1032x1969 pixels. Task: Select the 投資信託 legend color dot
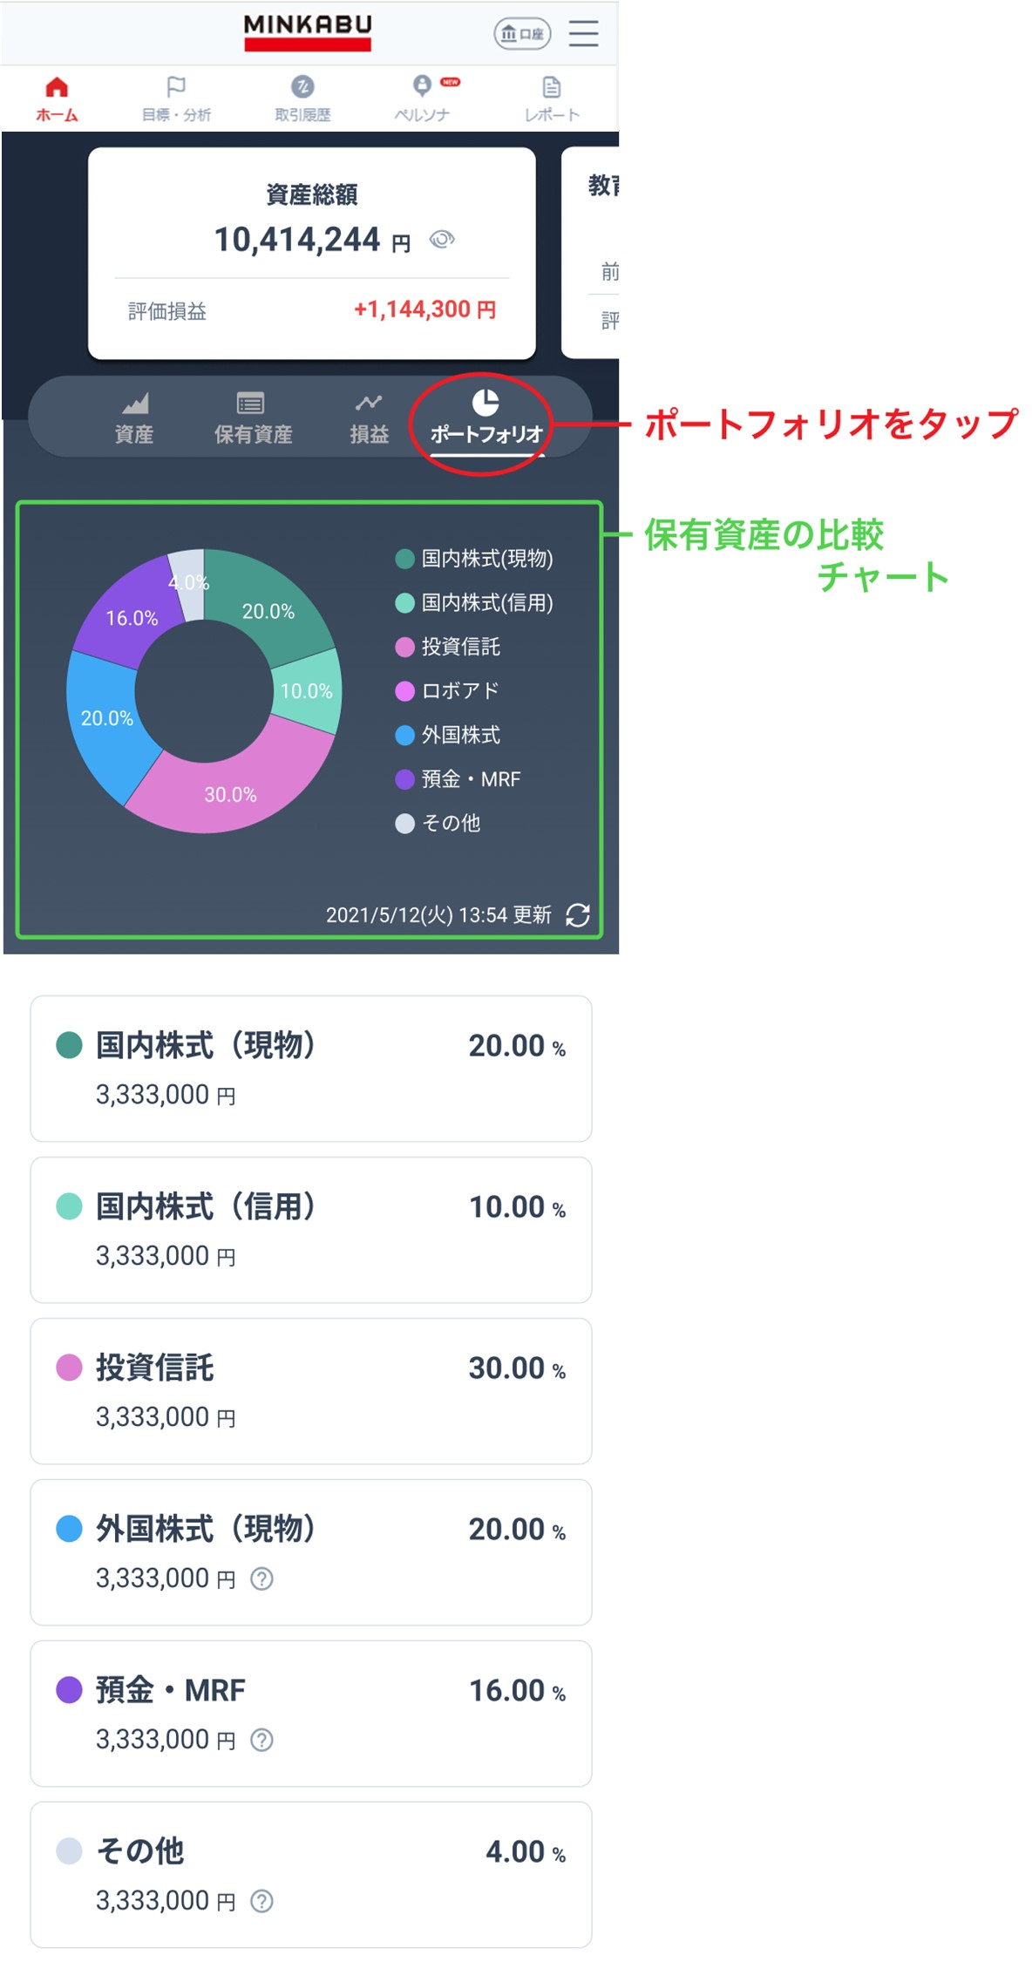click(x=404, y=648)
